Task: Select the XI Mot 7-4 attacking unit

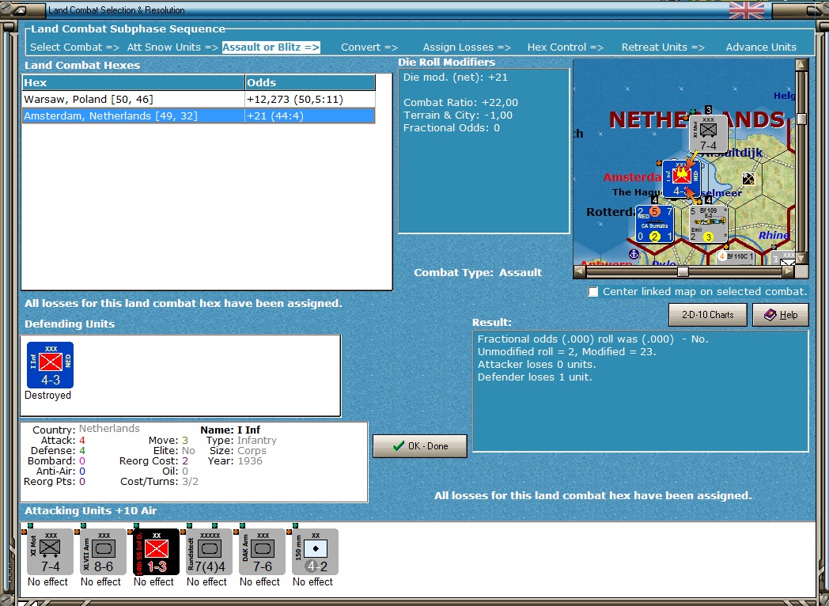Action: (x=50, y=551)
